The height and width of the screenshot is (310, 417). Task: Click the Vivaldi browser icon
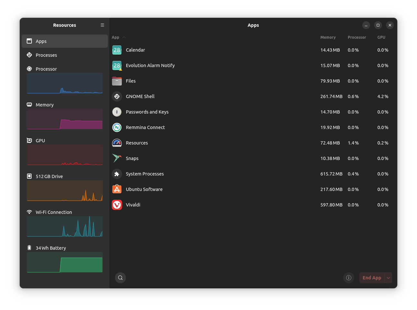117,205
